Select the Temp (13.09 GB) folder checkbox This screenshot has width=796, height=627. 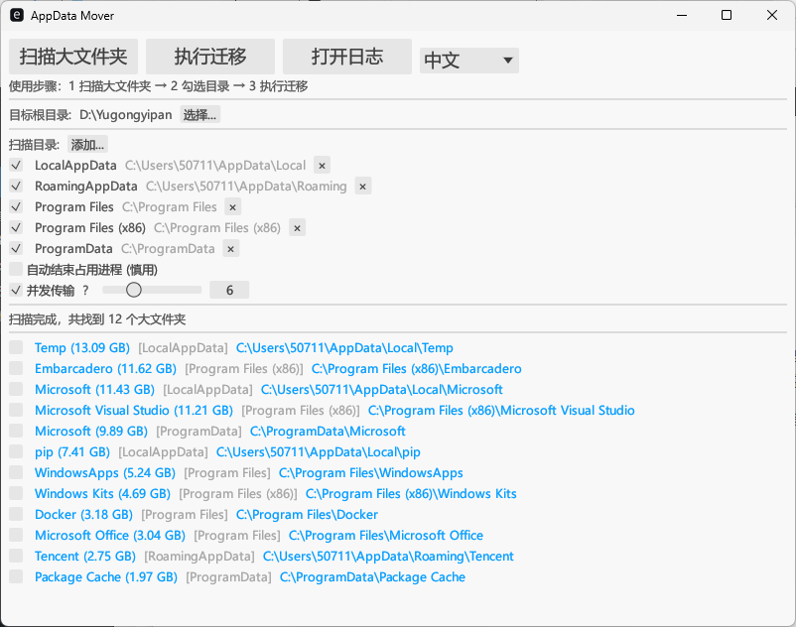pyautogui.click(x=15, y=347)
